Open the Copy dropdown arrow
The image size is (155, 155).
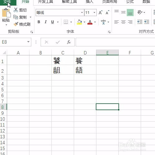coord(30,17)
